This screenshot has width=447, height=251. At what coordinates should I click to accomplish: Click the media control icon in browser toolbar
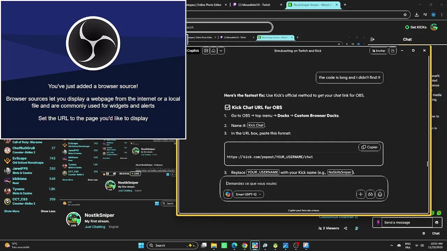click(425, 15)
